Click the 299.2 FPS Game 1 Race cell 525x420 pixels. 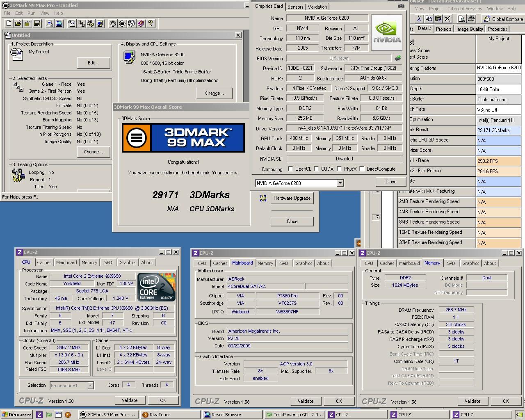[x=498, y=161]
